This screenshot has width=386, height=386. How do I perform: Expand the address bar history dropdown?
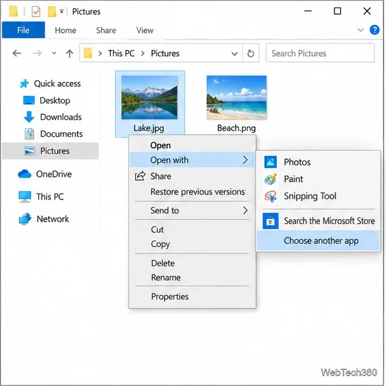coord(235,54)
